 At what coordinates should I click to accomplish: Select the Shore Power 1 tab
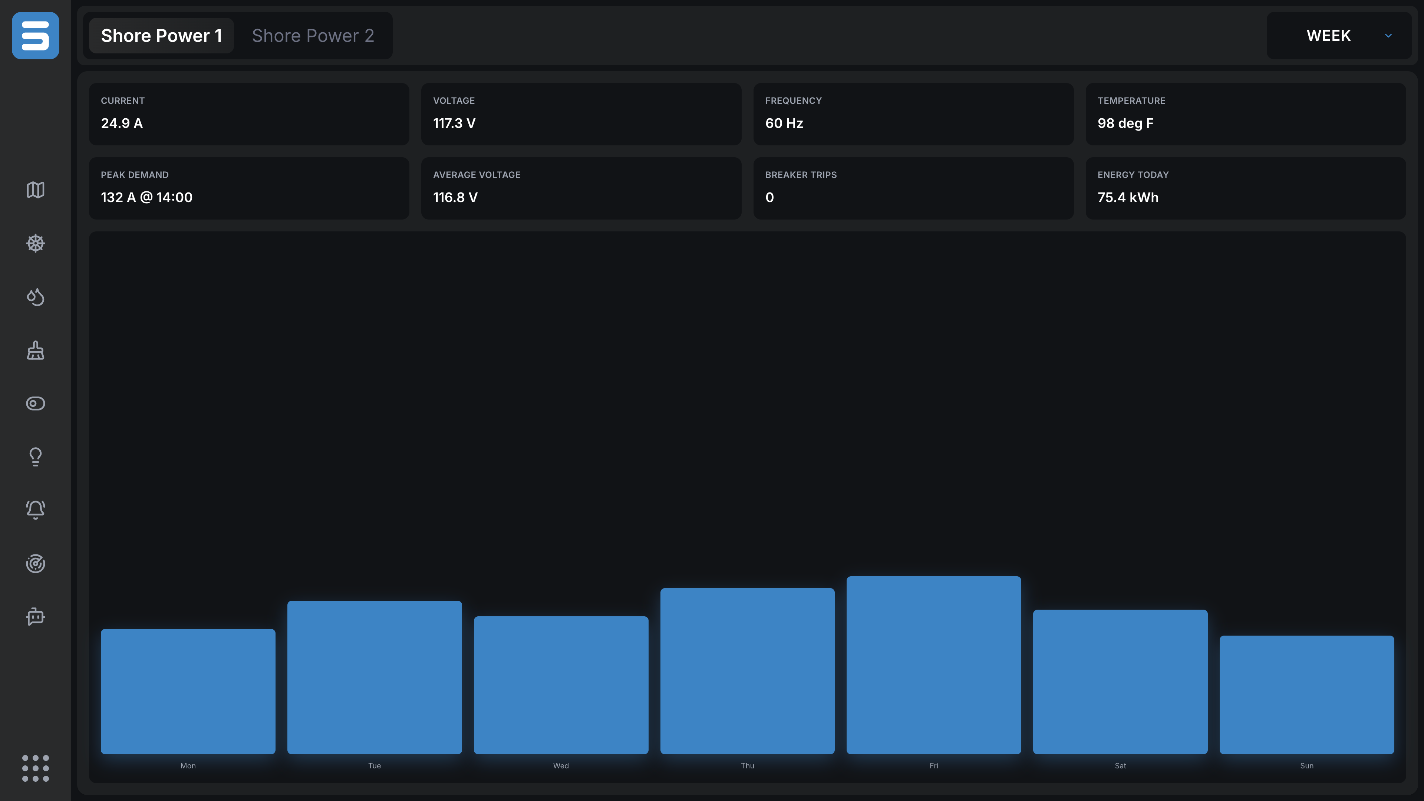tap(161, 35)
